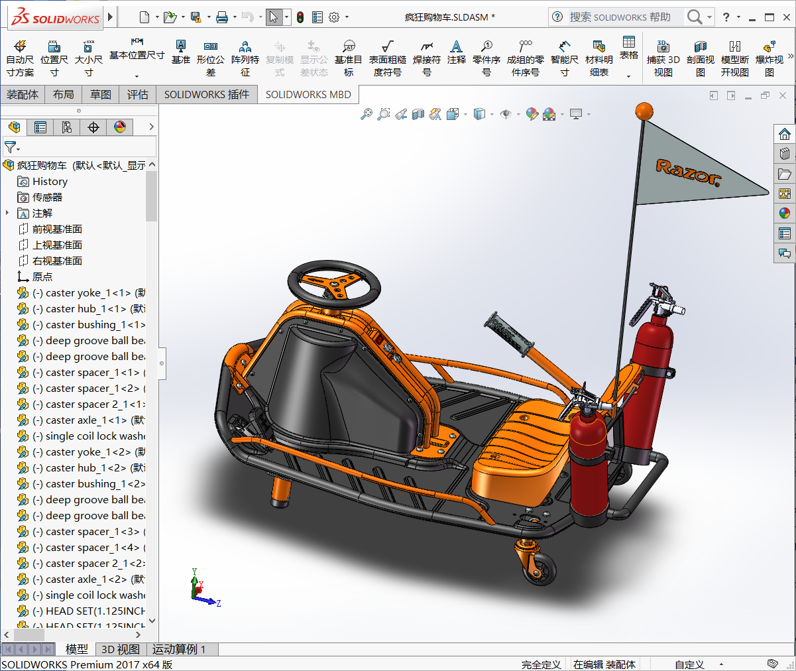Viewport: 796px width, 671px height.
Task: Switch to the DisplayManager panel tab
Action: [120, 127]
